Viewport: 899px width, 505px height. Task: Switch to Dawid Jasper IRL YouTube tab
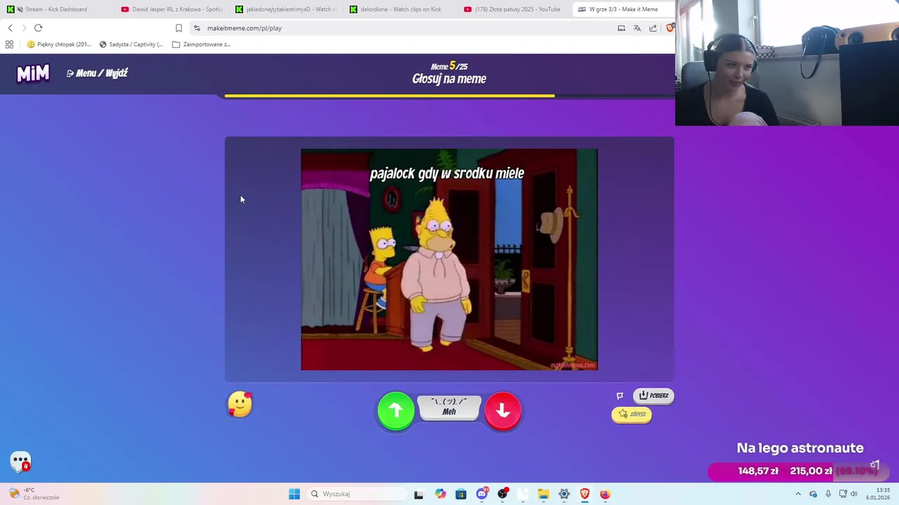171,9
